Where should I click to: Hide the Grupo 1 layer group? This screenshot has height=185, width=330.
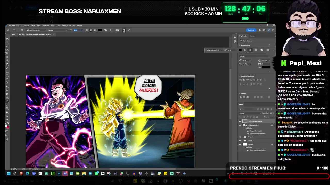(x=240, y=137)
